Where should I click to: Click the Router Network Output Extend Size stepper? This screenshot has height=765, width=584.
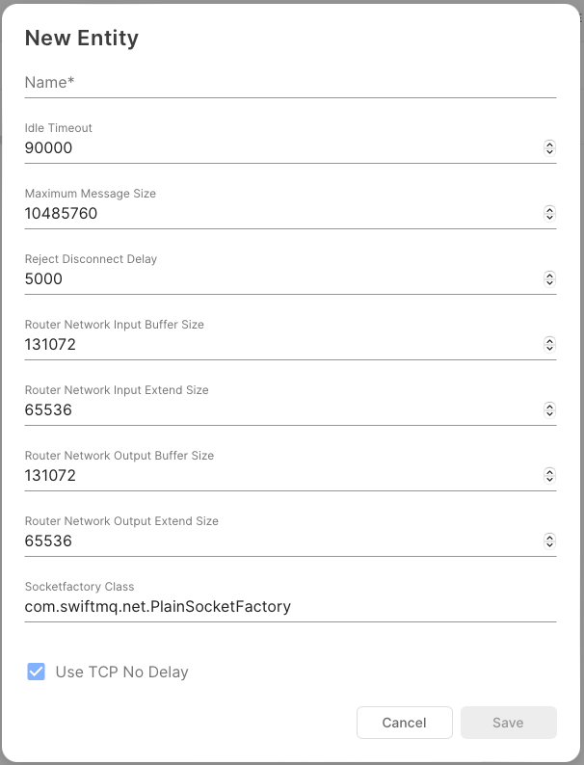pos(549,541)
